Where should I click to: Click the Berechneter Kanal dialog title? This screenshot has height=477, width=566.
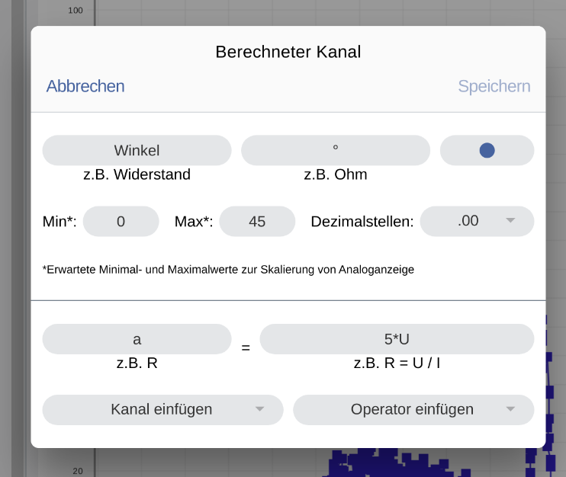click(x=288, y=52)
